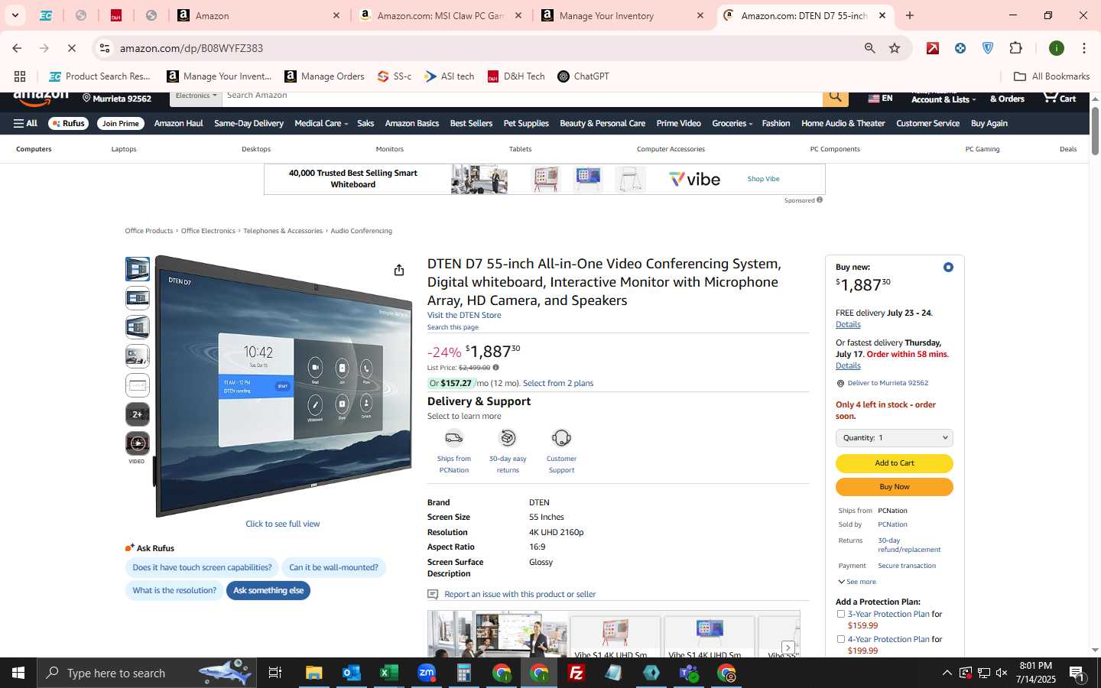Click the 30-day easy returns icon
1101x688 pixels.
coord(508,438)
